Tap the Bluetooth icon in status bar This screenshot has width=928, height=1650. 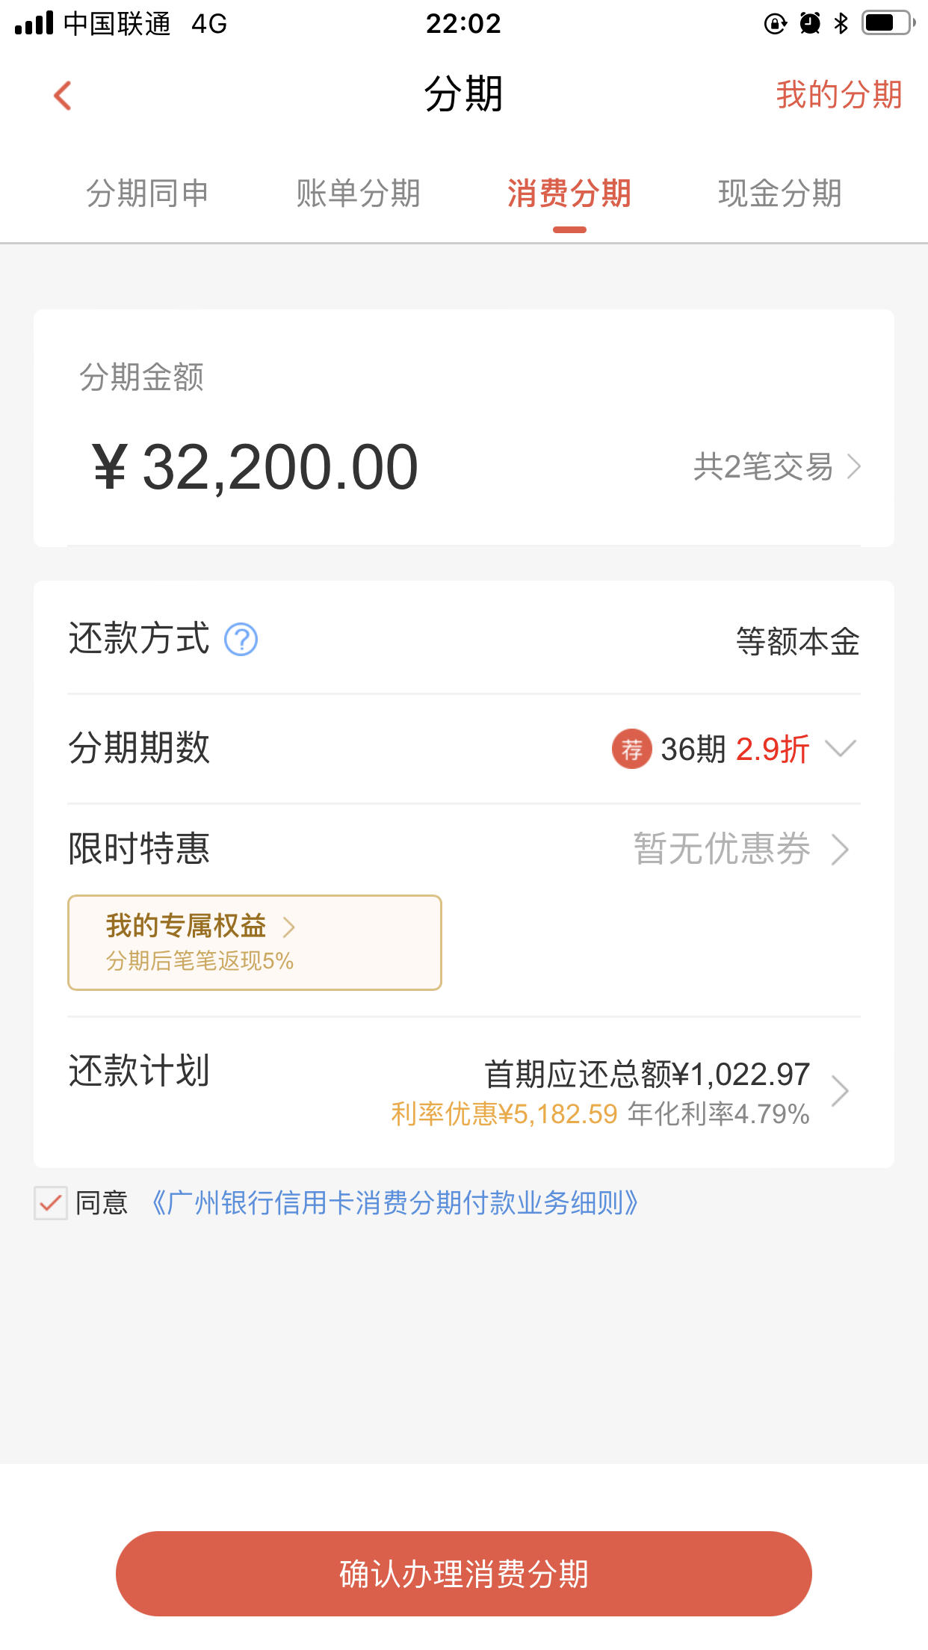841,23
